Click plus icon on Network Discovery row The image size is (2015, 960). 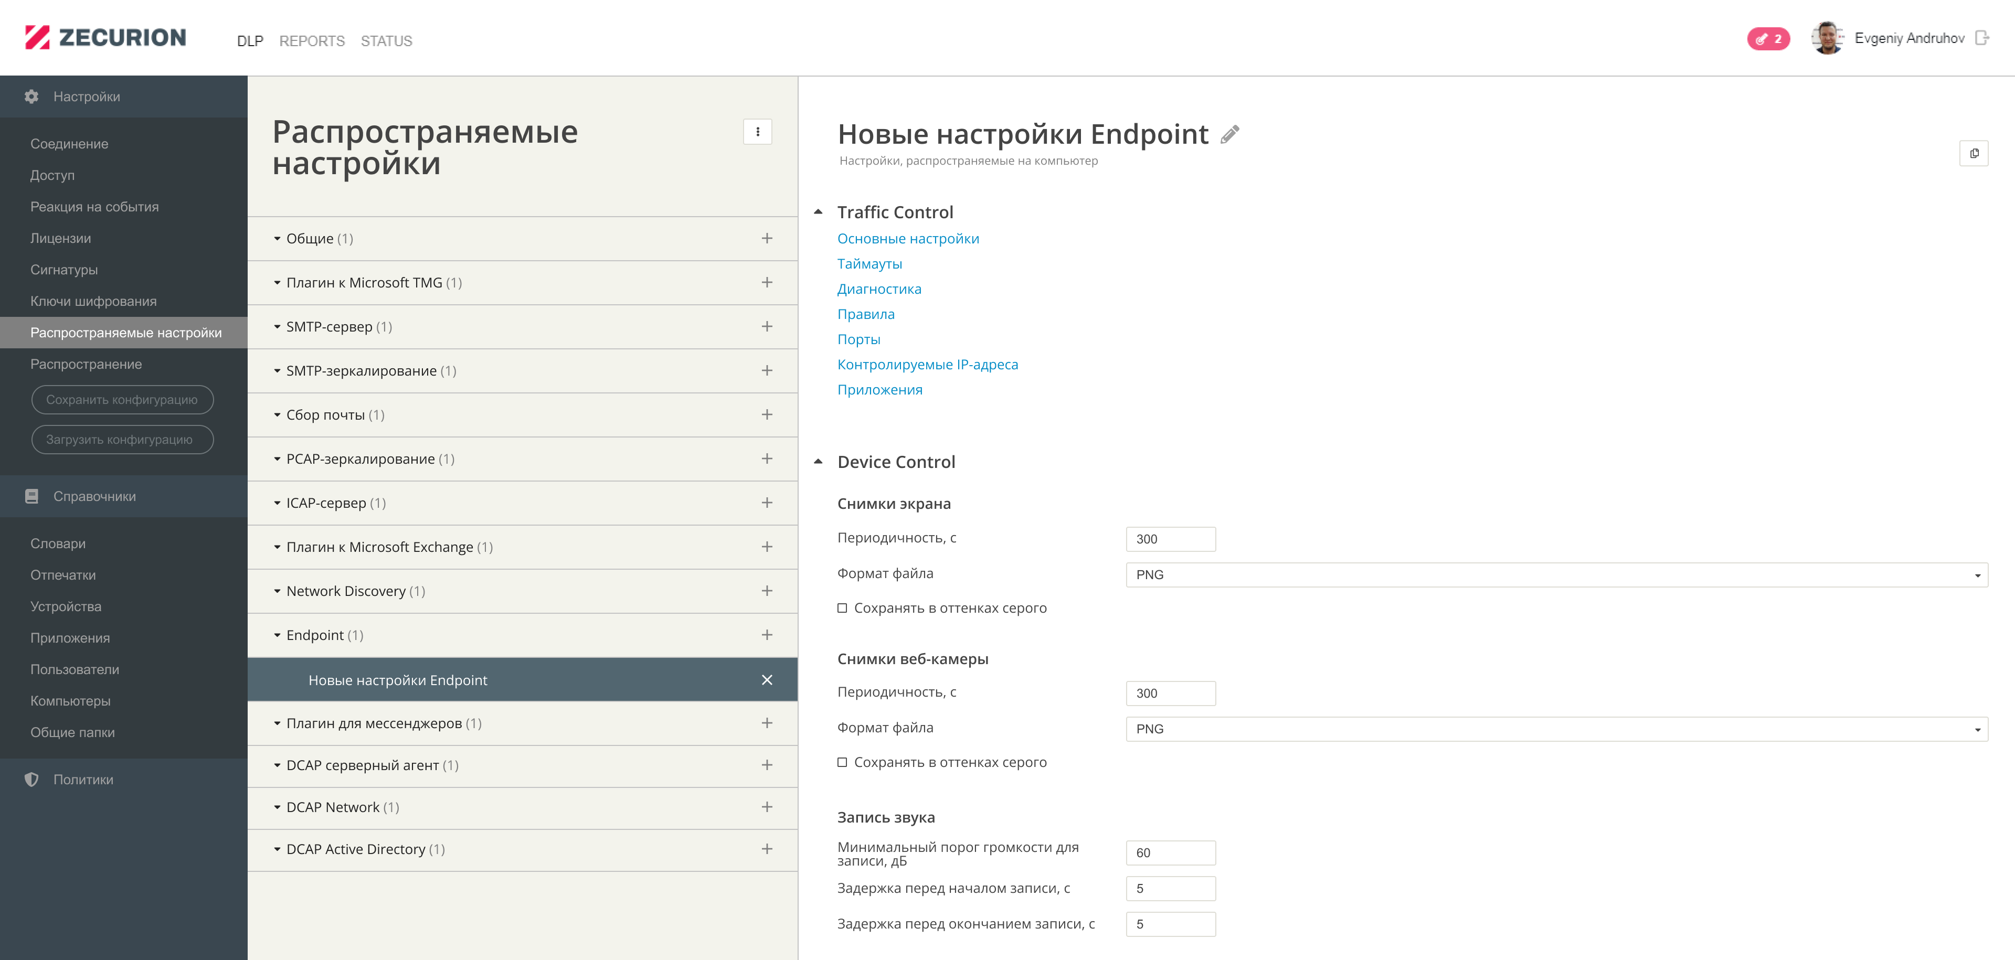click(x=767, y=591)
